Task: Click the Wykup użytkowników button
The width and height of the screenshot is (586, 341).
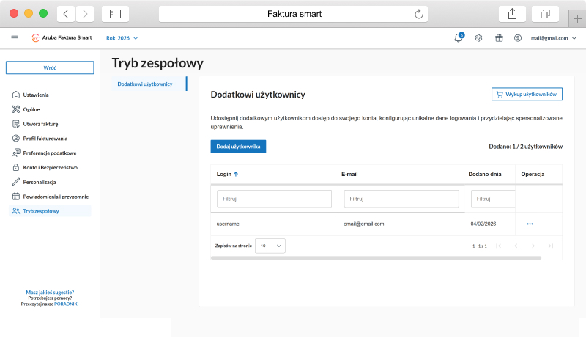Action: 526,95
